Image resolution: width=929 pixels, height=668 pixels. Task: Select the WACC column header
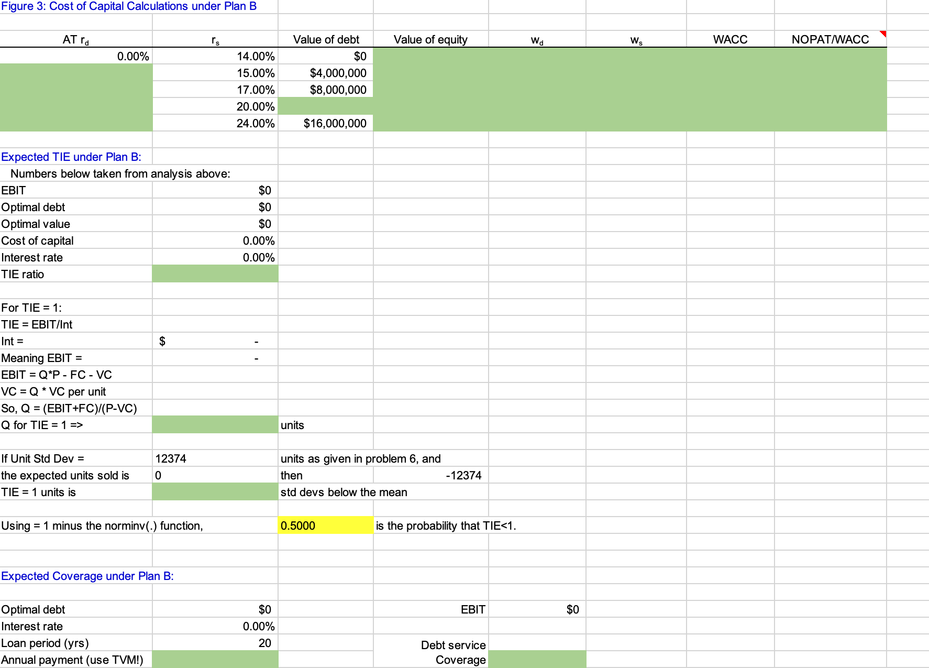coord(730,39)
